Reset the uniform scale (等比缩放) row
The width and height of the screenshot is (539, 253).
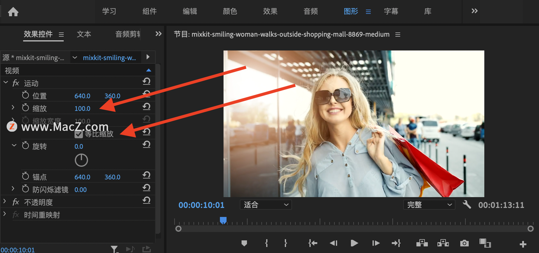coord(146,132)
